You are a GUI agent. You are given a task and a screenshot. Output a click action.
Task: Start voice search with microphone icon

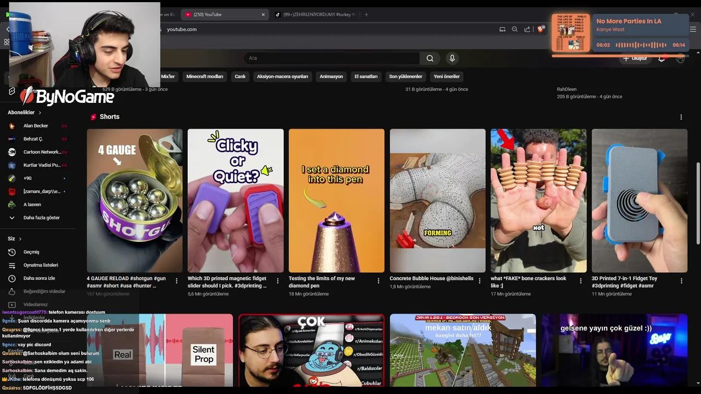pyautogui.click(x=452, y=58)
